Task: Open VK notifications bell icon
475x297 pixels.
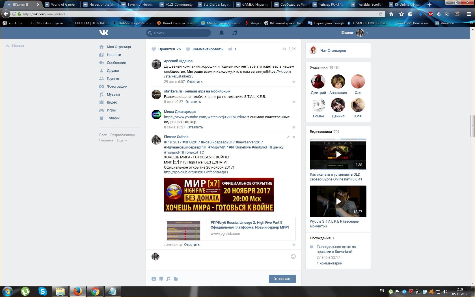Action: click(222, 33)
